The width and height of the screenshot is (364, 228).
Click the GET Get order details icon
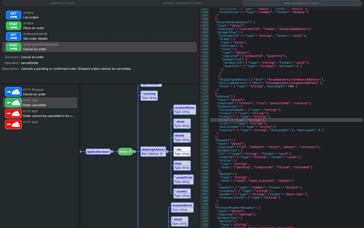click(x=13, y=36)
